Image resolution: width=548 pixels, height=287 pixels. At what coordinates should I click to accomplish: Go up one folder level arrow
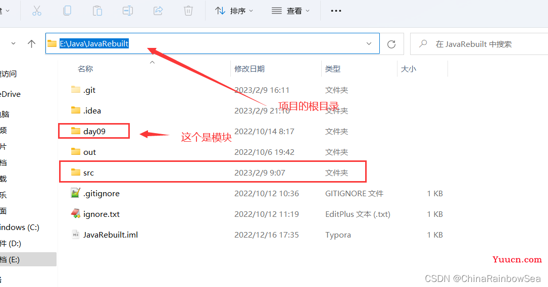click(31, 44)
